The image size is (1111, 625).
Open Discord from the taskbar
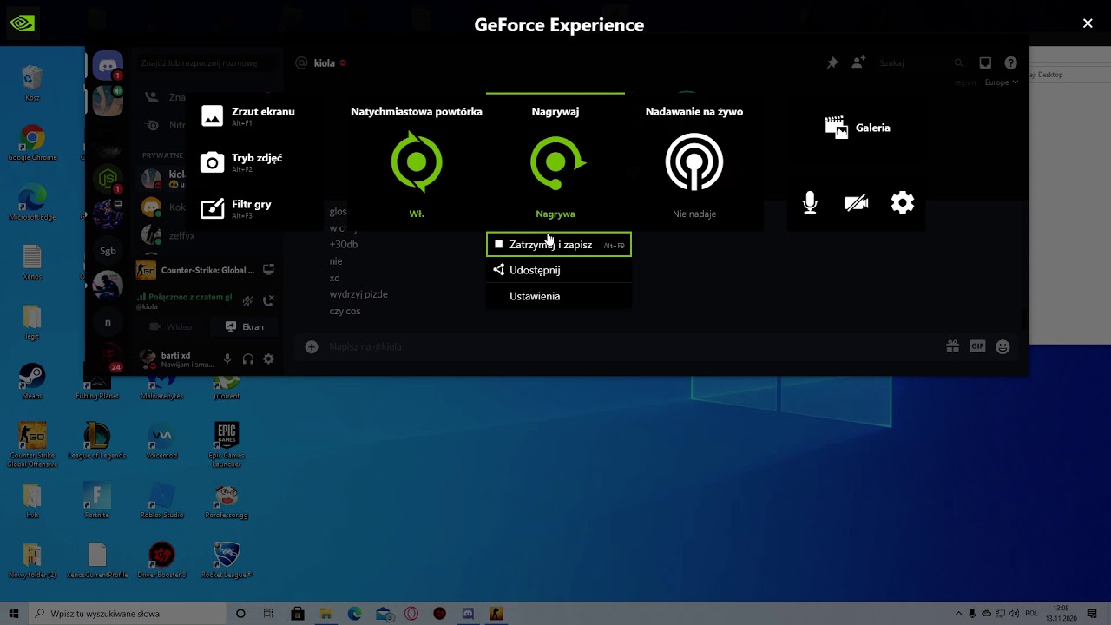tap(468, 614)
